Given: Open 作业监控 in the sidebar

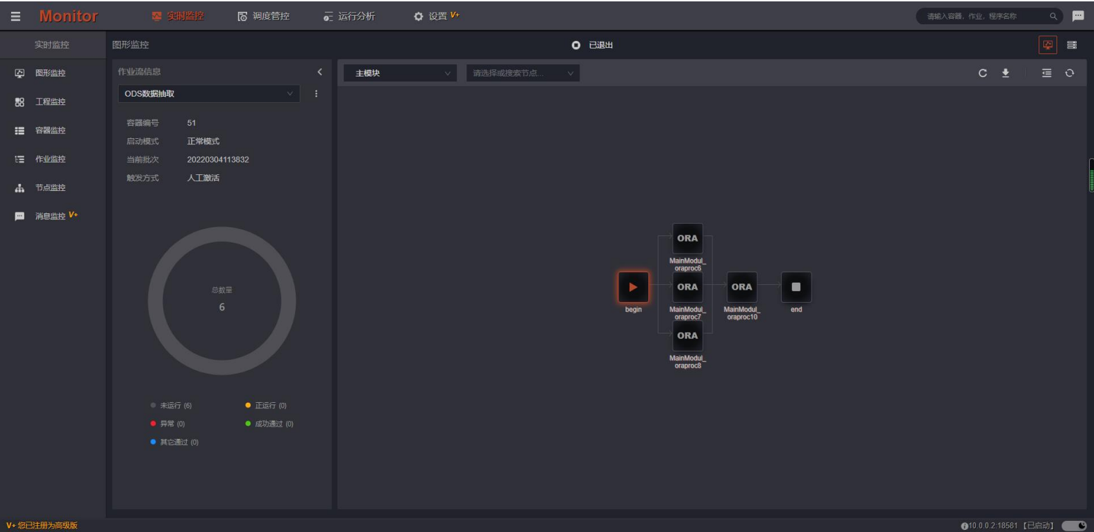Looking at the screenshot, I should 50,159.
